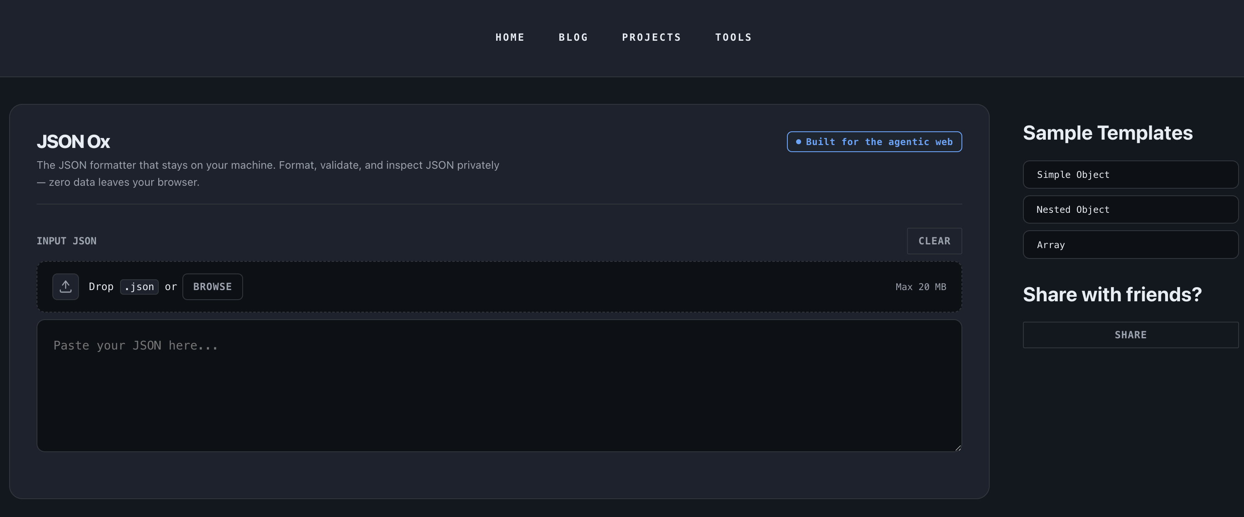
Task: Load the Nested Object template
Action: (1130, 209)
